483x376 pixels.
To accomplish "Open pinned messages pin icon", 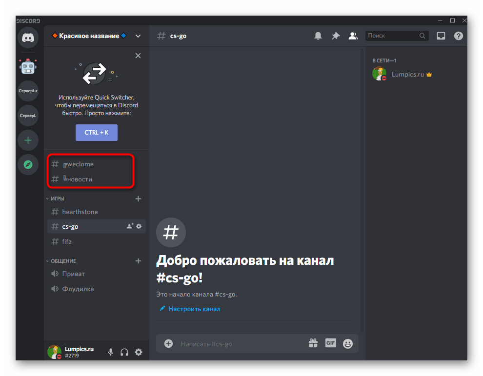I will [x=335, y=36].
